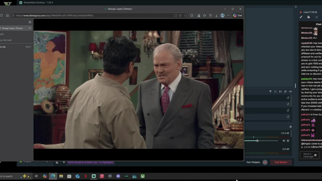This screenshot has height=181, width=322.
Task: Unpin the vertical tabs pane with pin icon
Action: 30,22
